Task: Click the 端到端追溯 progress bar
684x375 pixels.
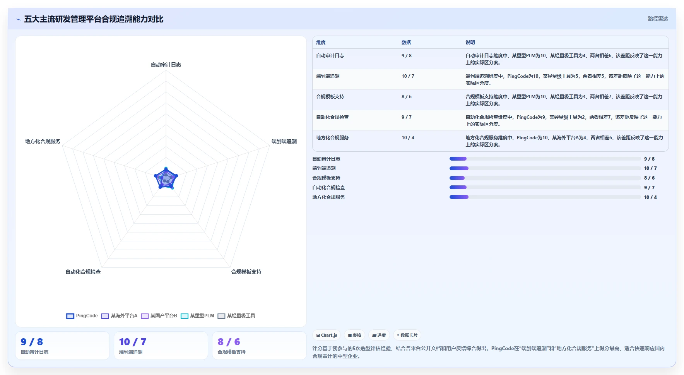Action: pos(545,168)
